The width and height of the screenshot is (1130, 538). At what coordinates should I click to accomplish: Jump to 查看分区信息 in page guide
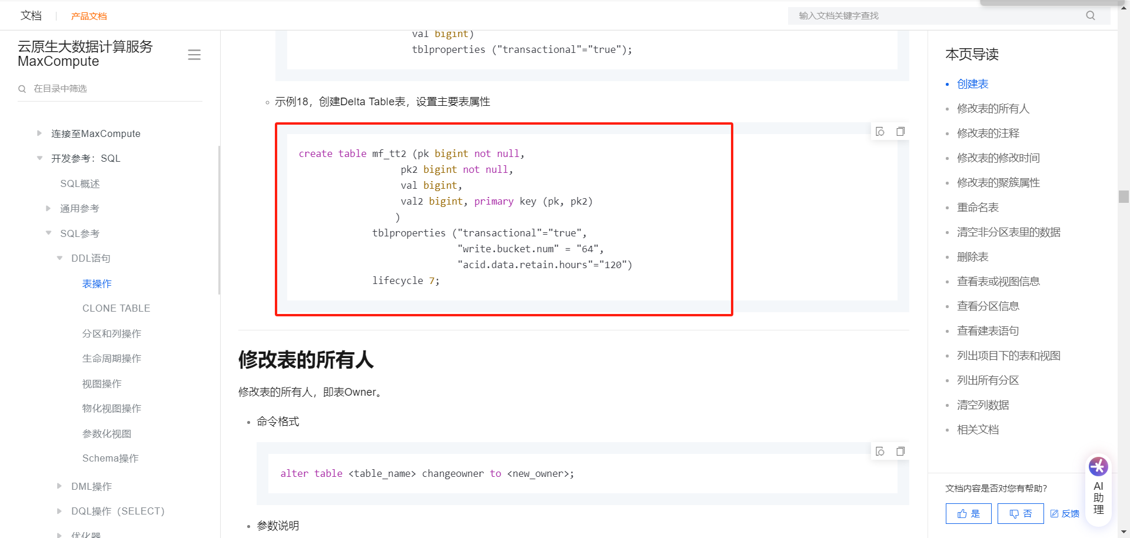(x=988, y=306)
